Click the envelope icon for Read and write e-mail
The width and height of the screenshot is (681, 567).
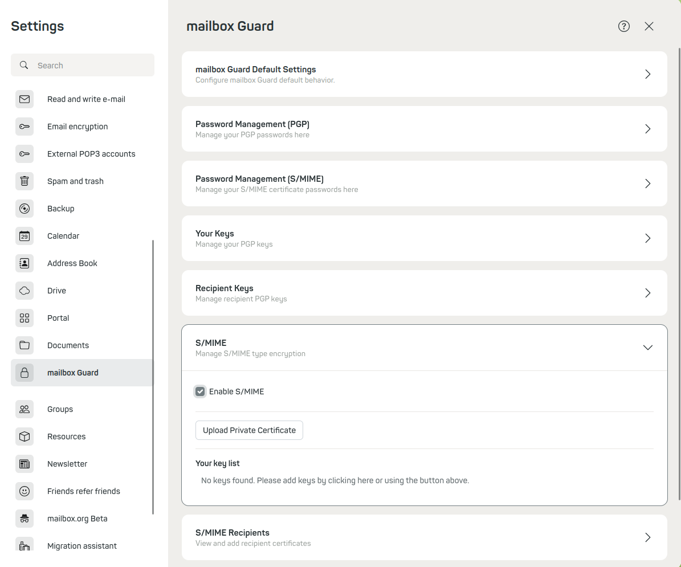(25, 99)
